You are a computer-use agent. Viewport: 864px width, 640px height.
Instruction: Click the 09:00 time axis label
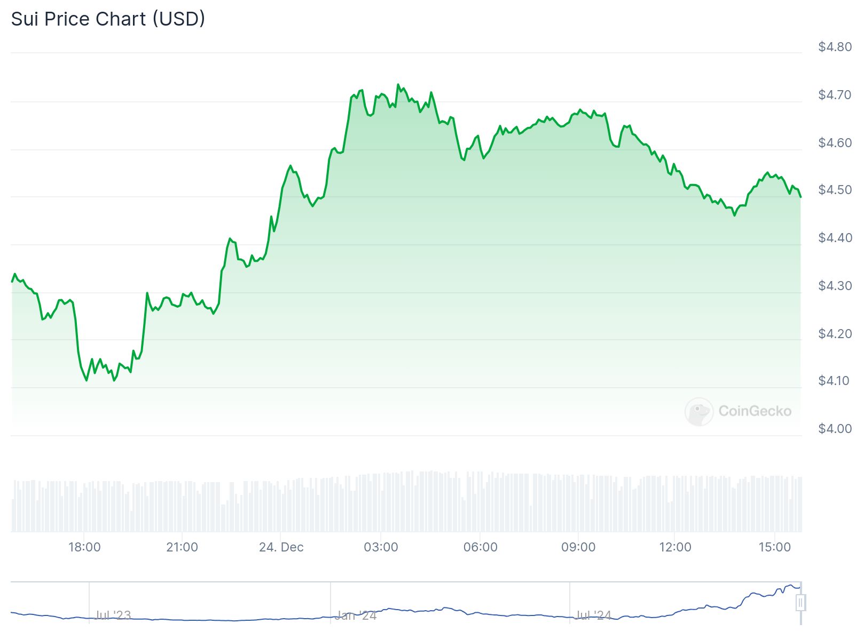click(x=578, y=547)
